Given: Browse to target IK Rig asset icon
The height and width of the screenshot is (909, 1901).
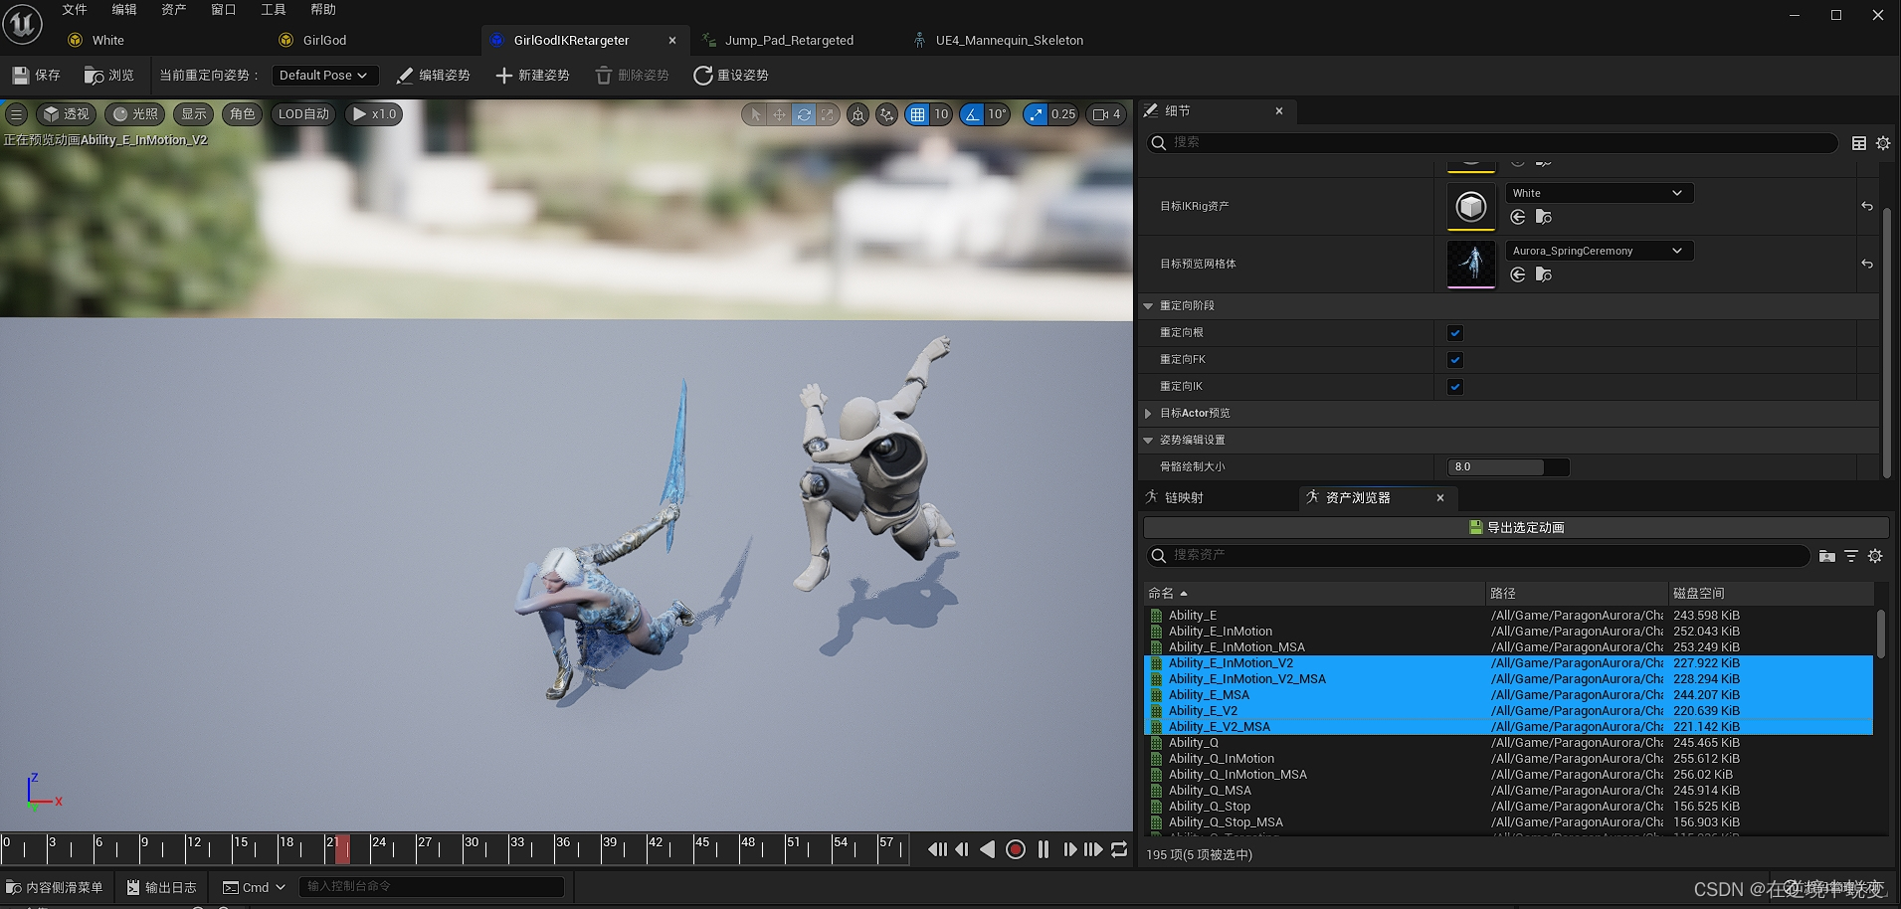Looking at the screenshot, I should pos(1544,218).
